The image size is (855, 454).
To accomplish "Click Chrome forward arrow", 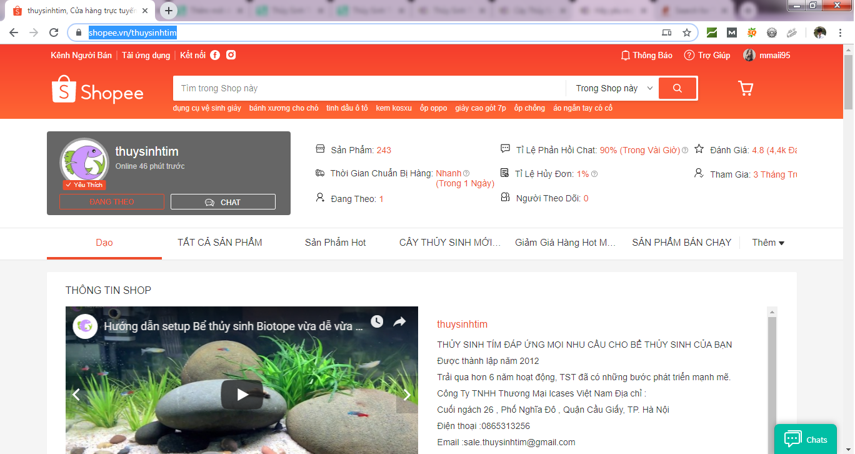I will 34,33.
